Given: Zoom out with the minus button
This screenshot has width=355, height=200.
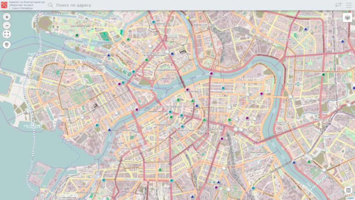Looking at the screenshot, I should click(7, 25).
